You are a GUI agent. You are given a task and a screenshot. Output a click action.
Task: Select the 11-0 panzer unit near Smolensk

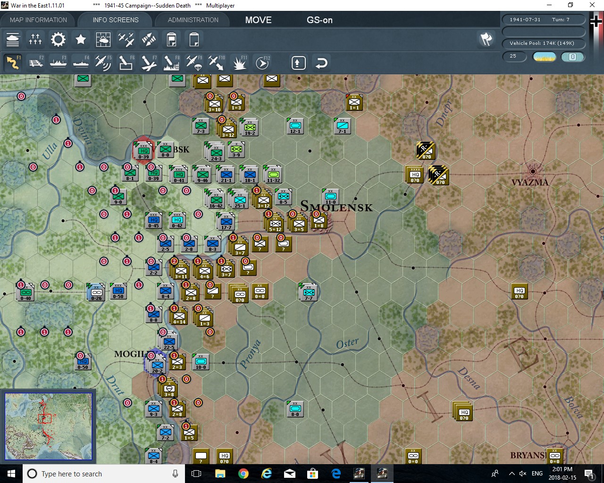pos(331,196)
